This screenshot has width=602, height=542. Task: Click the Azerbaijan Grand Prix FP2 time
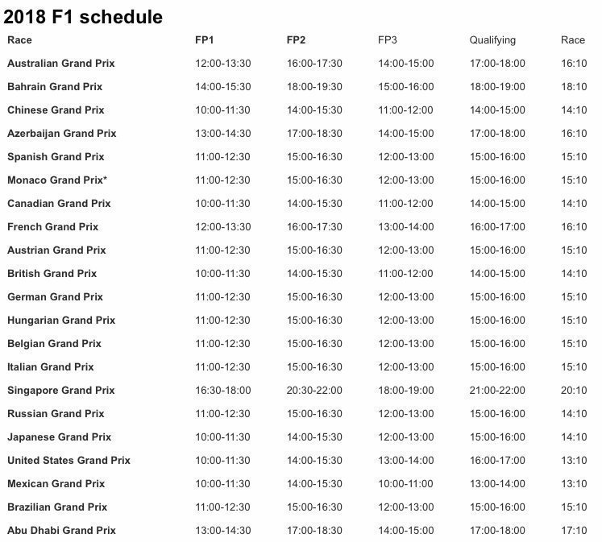pyautogui.click(x=314, y=134)
